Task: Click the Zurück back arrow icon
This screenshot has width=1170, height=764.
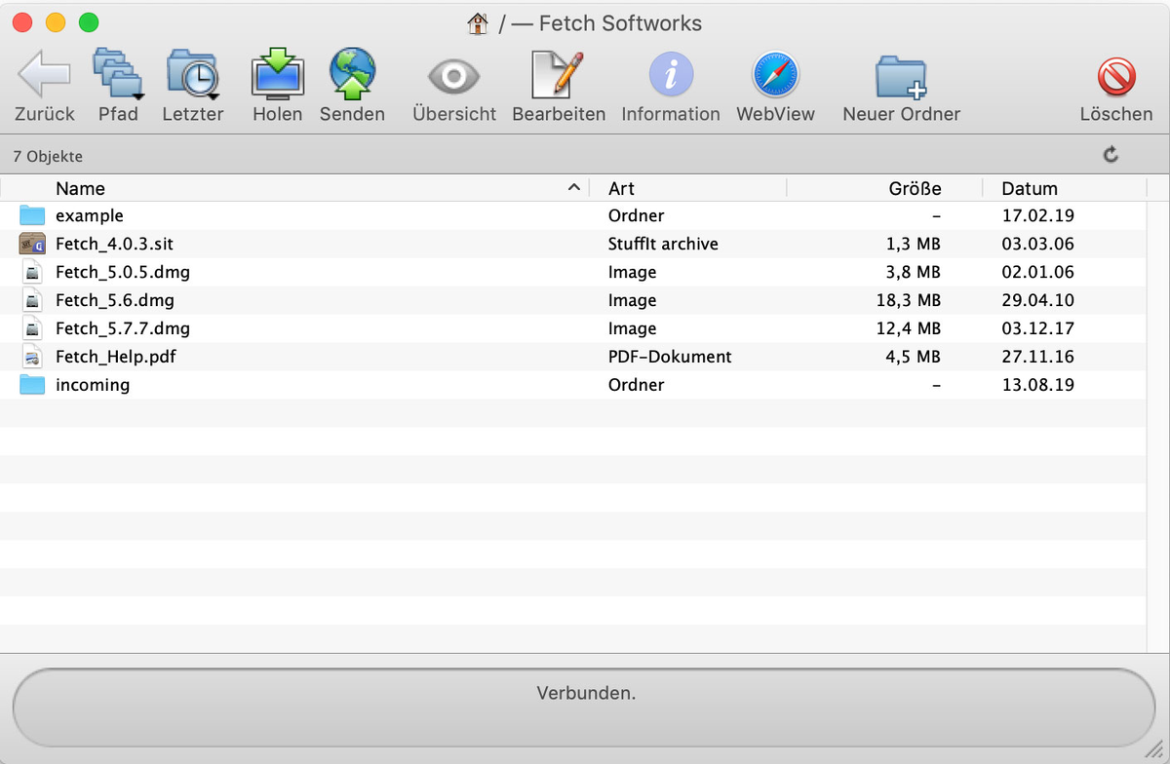Action: tap(45, 74)
